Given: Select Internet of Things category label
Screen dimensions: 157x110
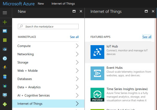Looking at the screenshot, I should coord(30,104).
